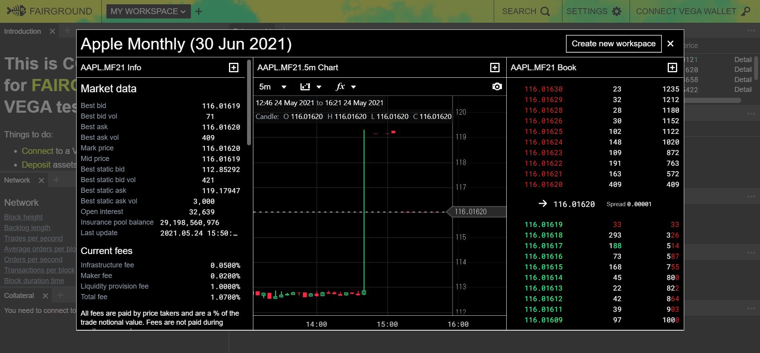Open Trades per second link

[x=33, y=238]
